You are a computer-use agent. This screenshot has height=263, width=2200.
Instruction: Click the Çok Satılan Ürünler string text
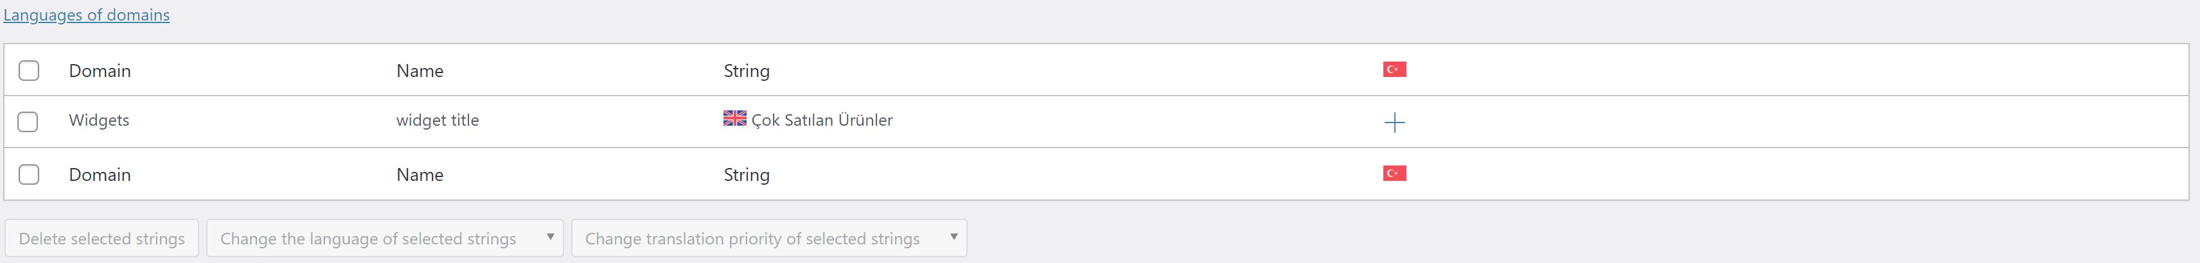(x=822, y=121)
